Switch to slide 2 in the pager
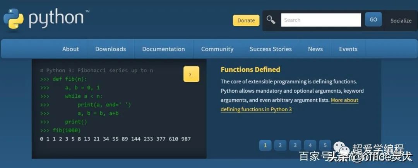This screenshot has width=418, height=168. [280, 145]
